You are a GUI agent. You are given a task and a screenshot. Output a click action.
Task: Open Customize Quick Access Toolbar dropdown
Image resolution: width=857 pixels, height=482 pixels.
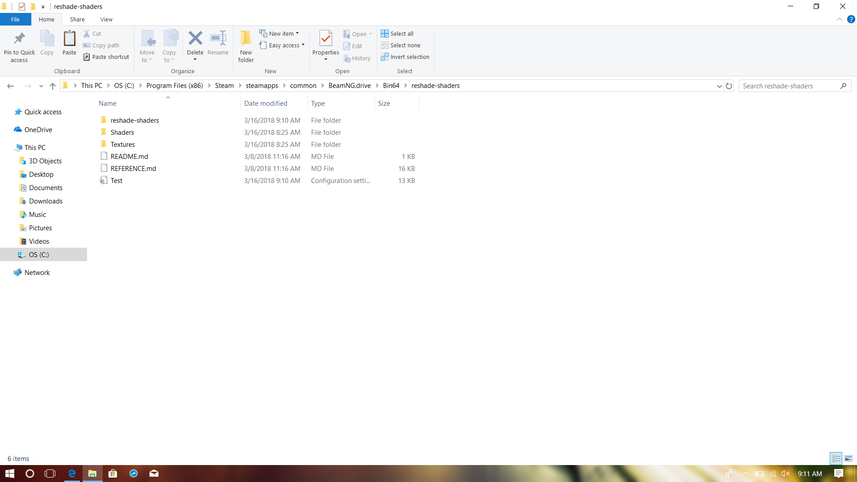(43, 7)
